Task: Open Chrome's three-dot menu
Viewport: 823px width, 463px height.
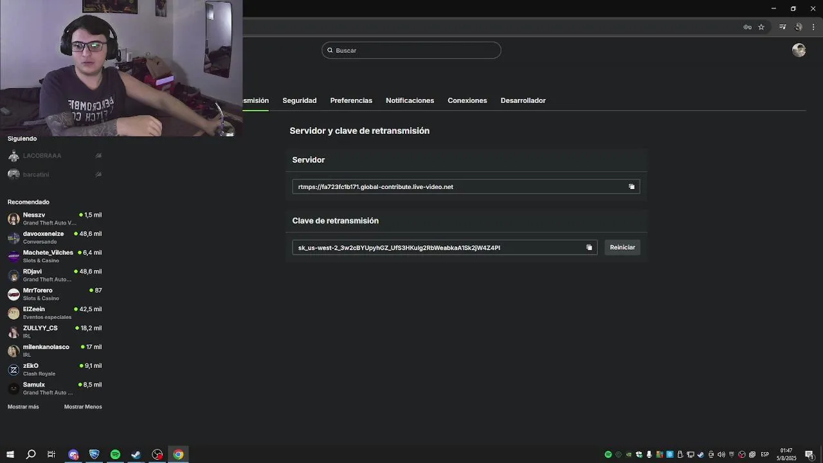Action: [813, 27]
